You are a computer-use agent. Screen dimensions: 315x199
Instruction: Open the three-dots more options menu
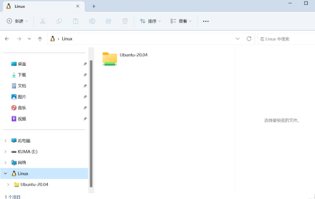click(206, 21)
